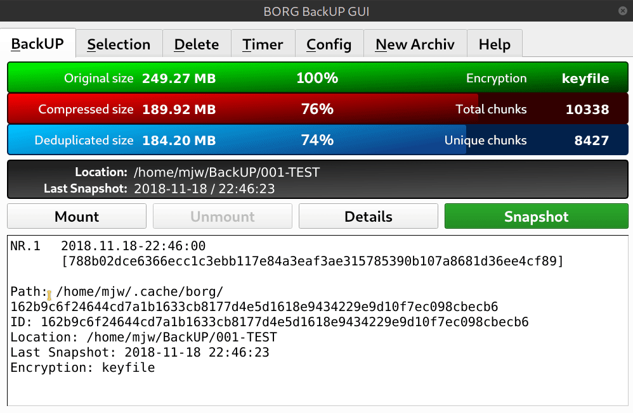Click the archive hash line in brackets
This screenshot has height=413, width=633.
[x=312, y=261]
